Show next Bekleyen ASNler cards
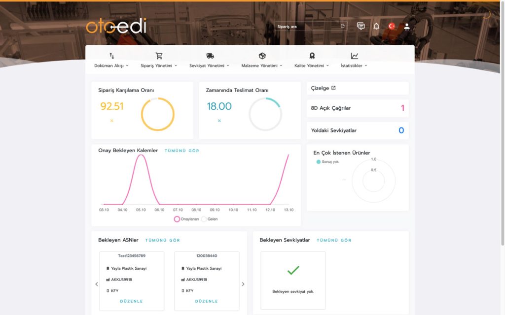The image size is (505, 315). click(243, 284)
